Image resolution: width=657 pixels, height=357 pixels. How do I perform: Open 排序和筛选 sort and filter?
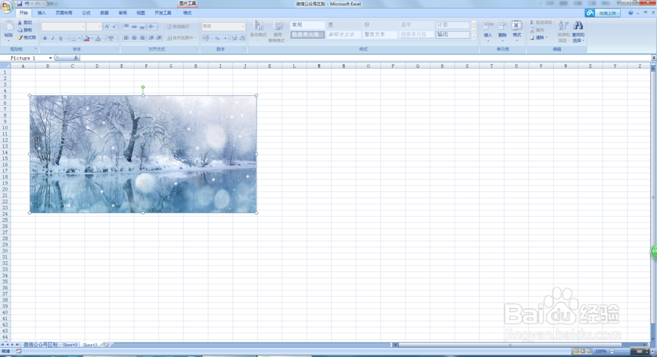click(x=564, y=31)
